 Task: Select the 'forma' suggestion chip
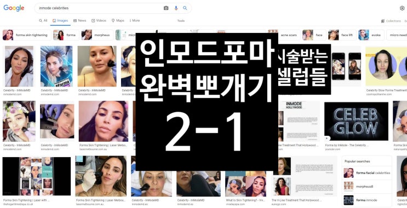click(66, 35)
